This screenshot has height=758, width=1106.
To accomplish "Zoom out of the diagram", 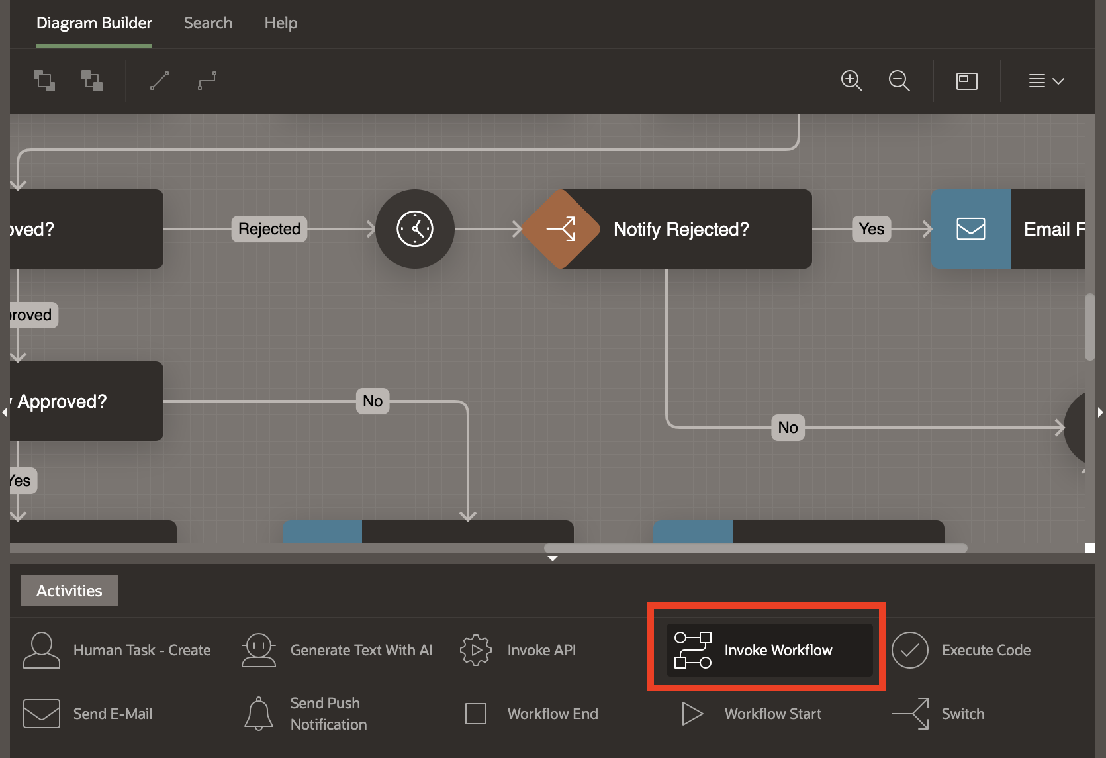I will click(x=899, y=81).
